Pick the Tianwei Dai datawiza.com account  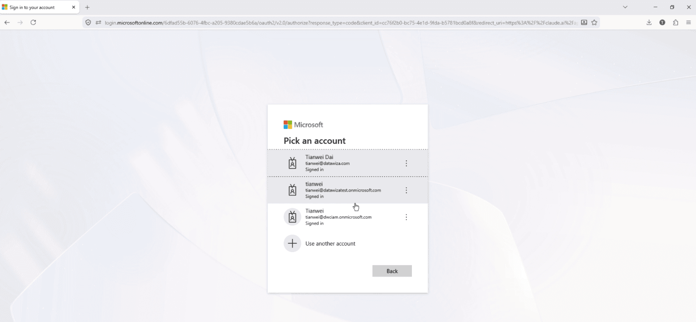[348, 163]
